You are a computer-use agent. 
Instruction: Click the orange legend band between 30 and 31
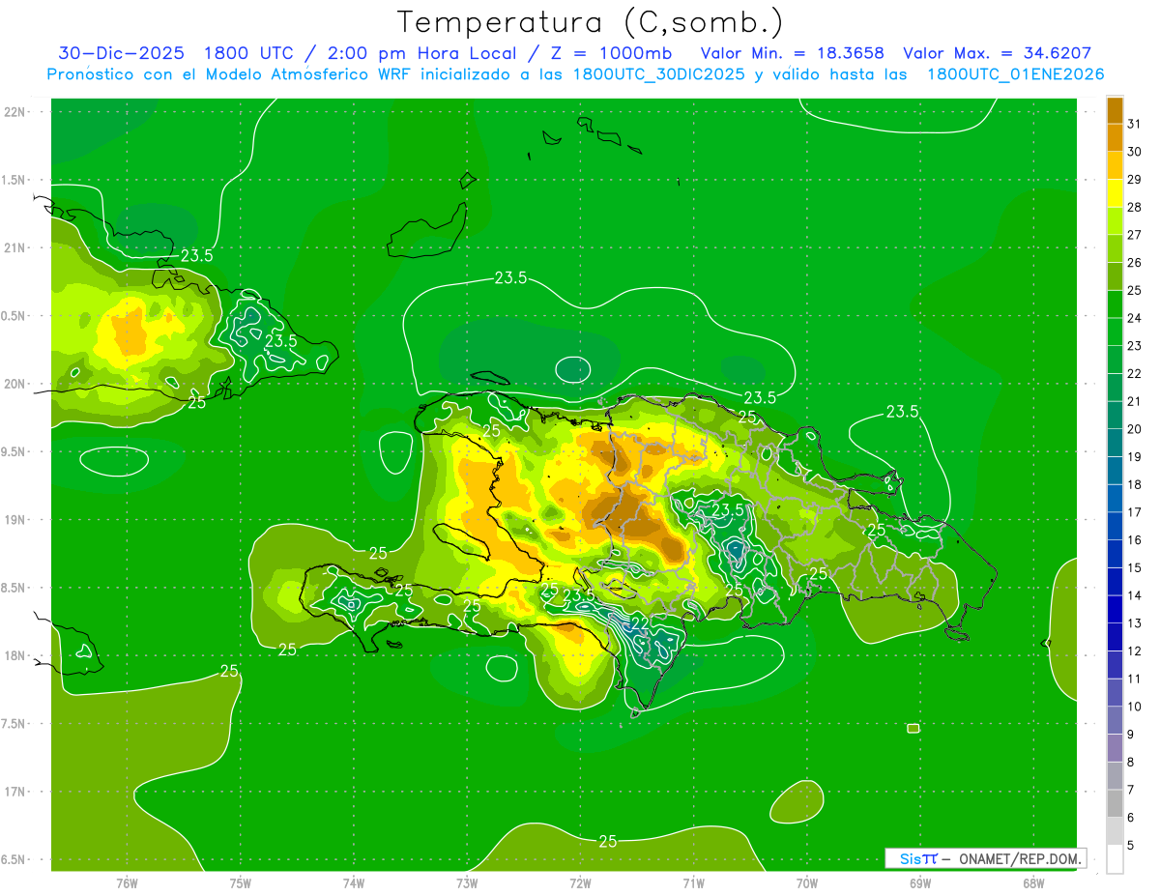pos(1115,137)
